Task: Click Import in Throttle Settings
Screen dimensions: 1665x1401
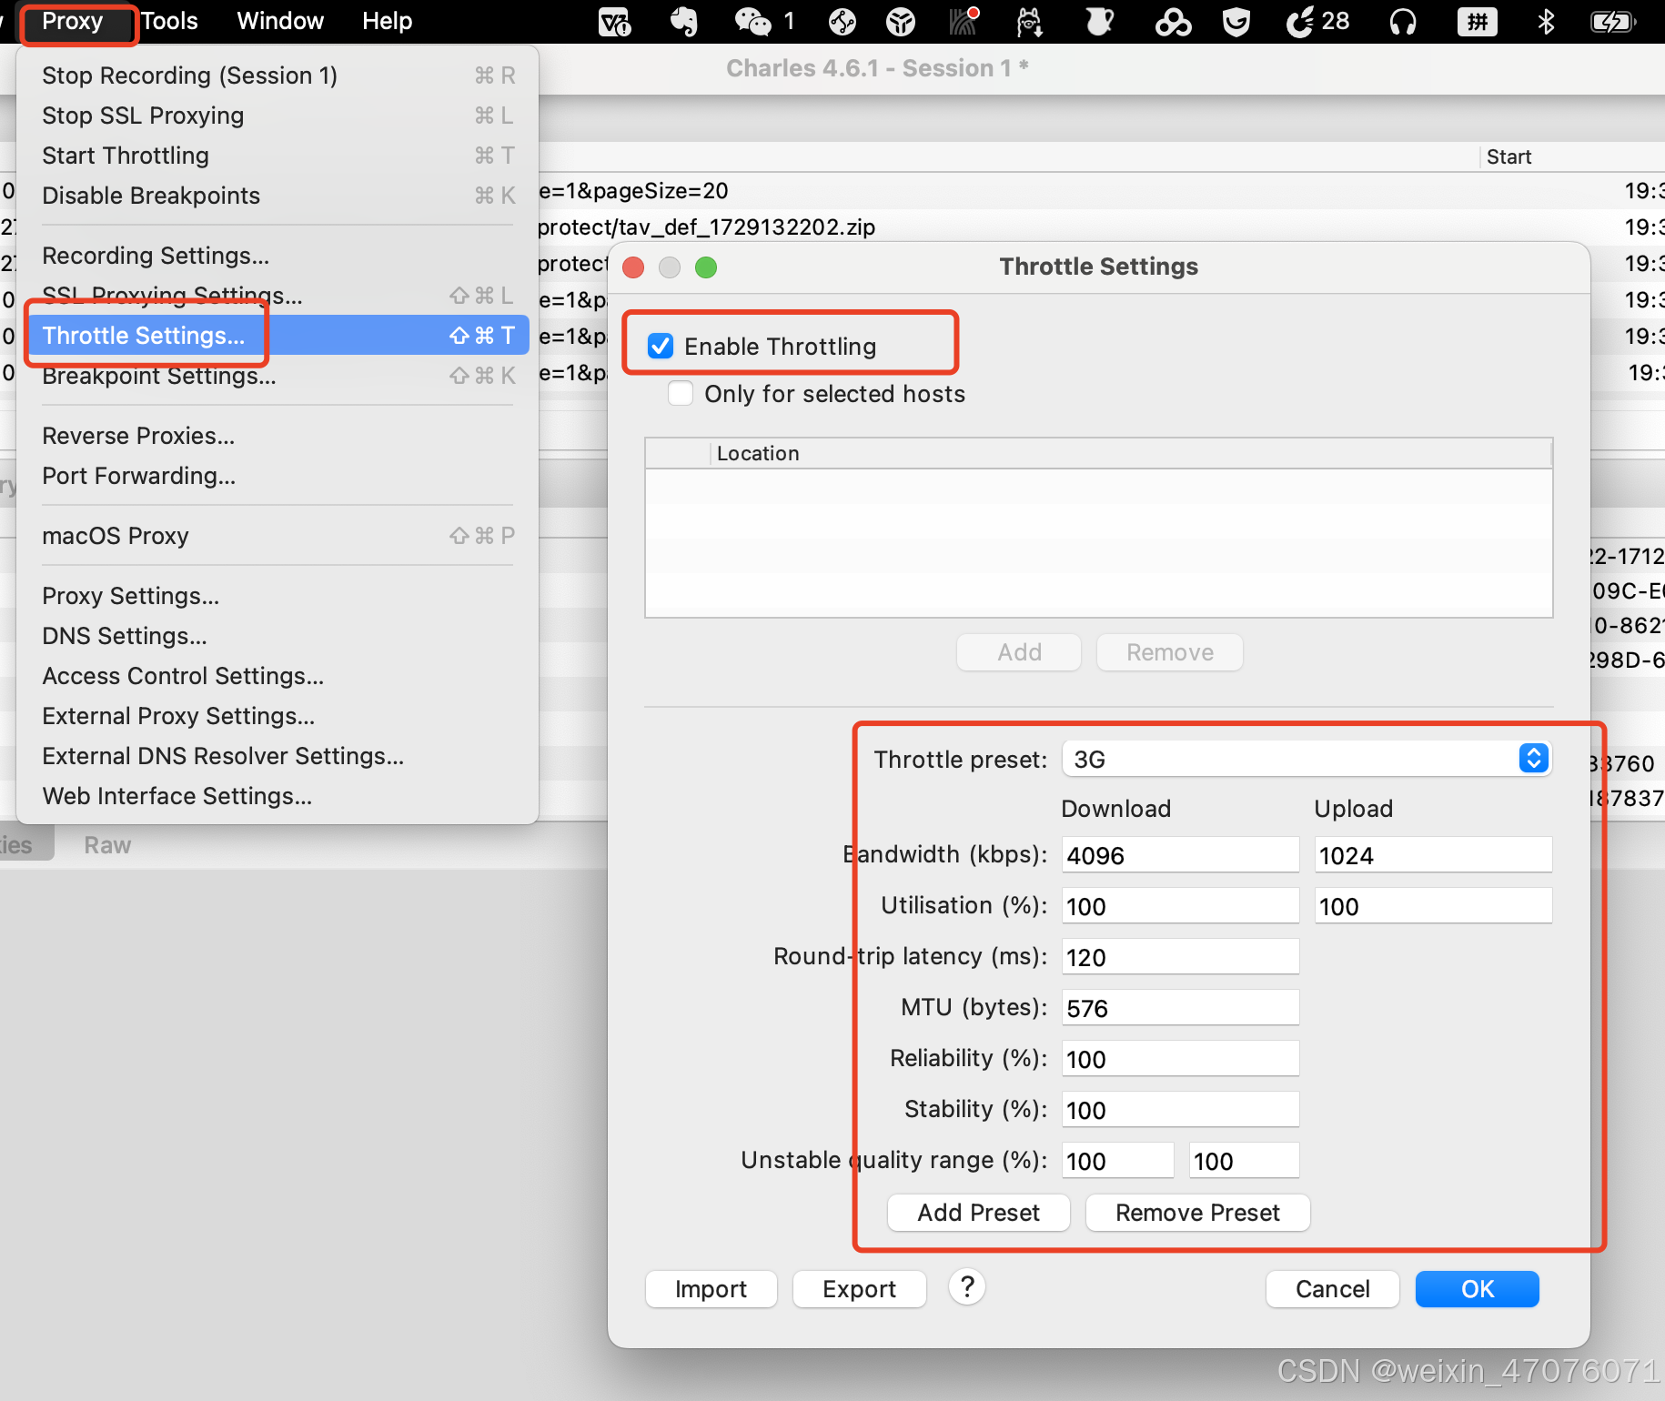Action: pyautogui.click(x=711, y=1289)
